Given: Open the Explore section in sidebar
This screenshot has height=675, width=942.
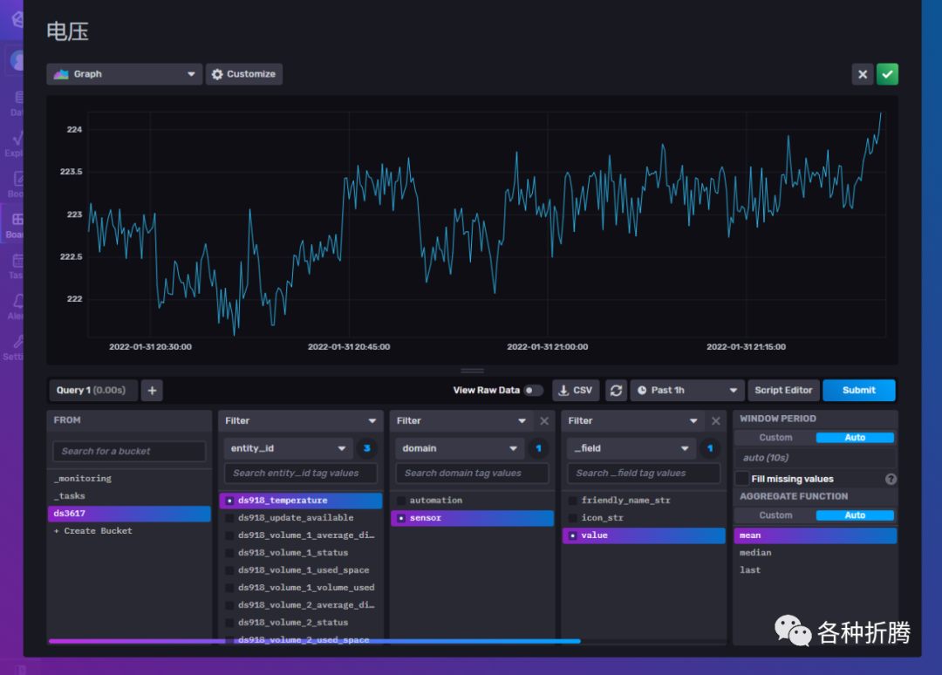Looking at the screenshot, I should pos(13,144).
